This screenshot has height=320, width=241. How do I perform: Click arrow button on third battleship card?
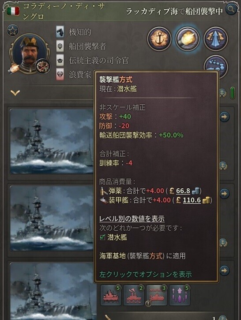(225, 270)
